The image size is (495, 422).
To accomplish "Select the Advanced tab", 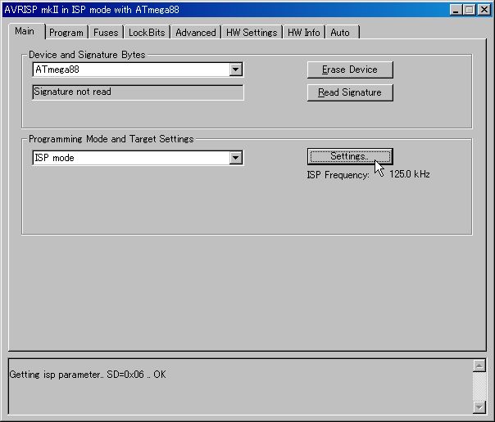I will [x=196, y=33].
